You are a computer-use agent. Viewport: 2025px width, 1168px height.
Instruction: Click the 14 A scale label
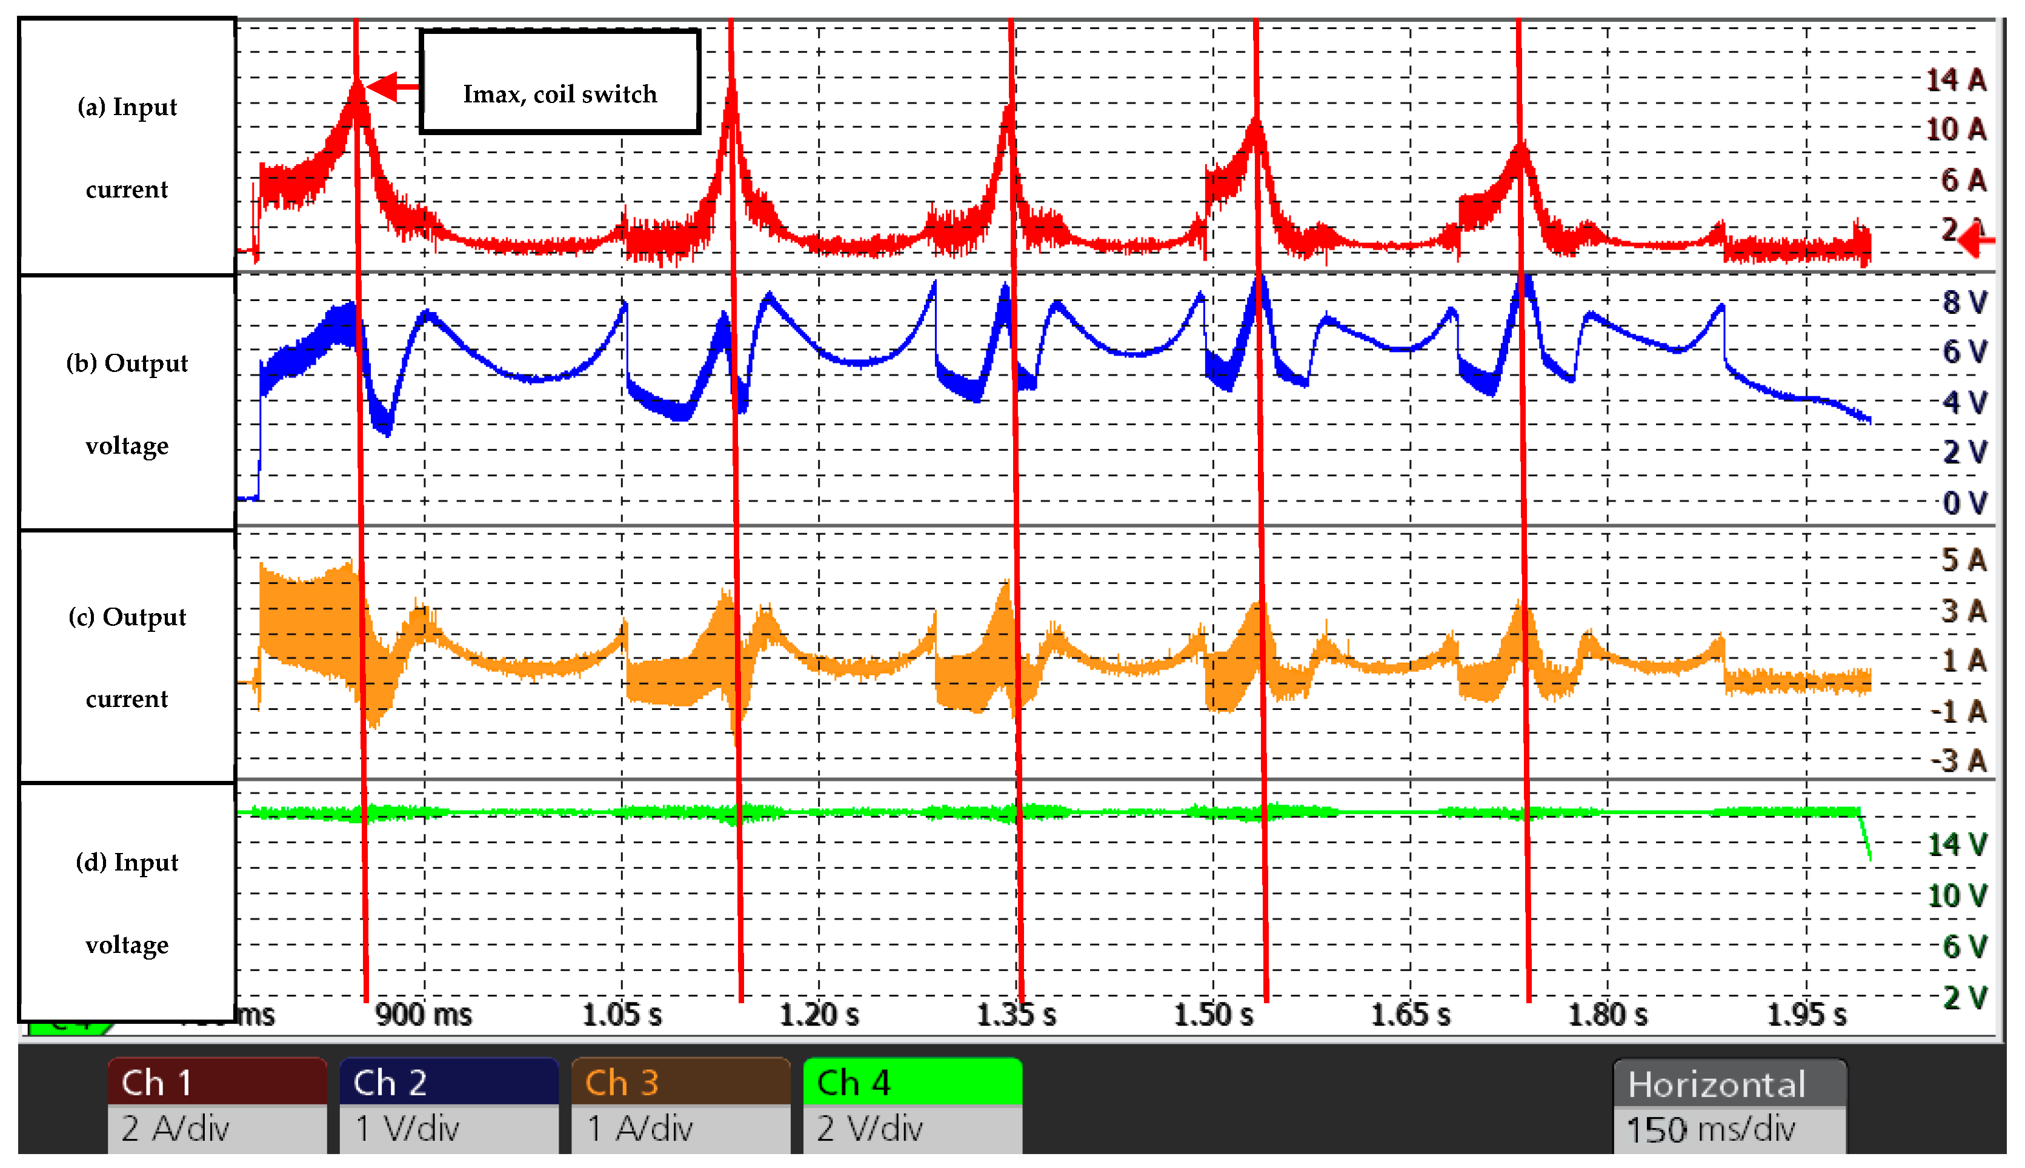(x=1957, y=79)
